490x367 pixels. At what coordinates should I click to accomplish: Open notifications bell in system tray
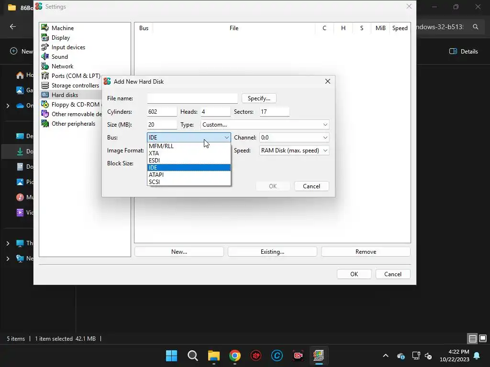pos(477,356)
